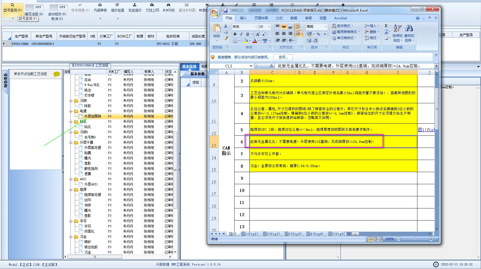Click the Paste icon in Excel ribbon
This screenshot has height=269, width=481.
click(217, 28)
